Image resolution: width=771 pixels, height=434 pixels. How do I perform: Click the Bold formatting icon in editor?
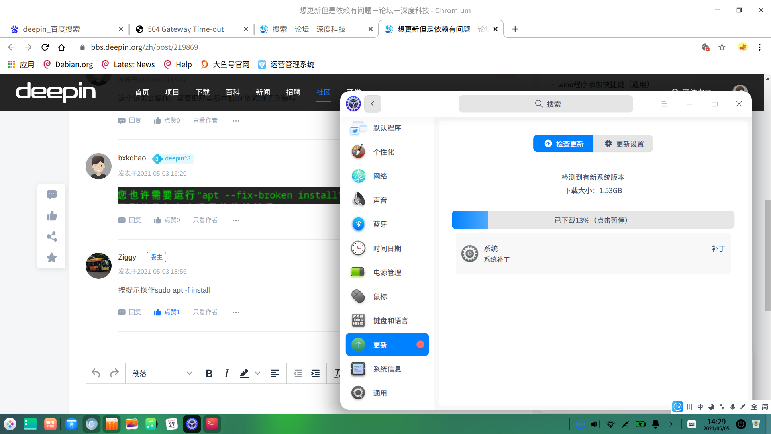pos(209,373)
